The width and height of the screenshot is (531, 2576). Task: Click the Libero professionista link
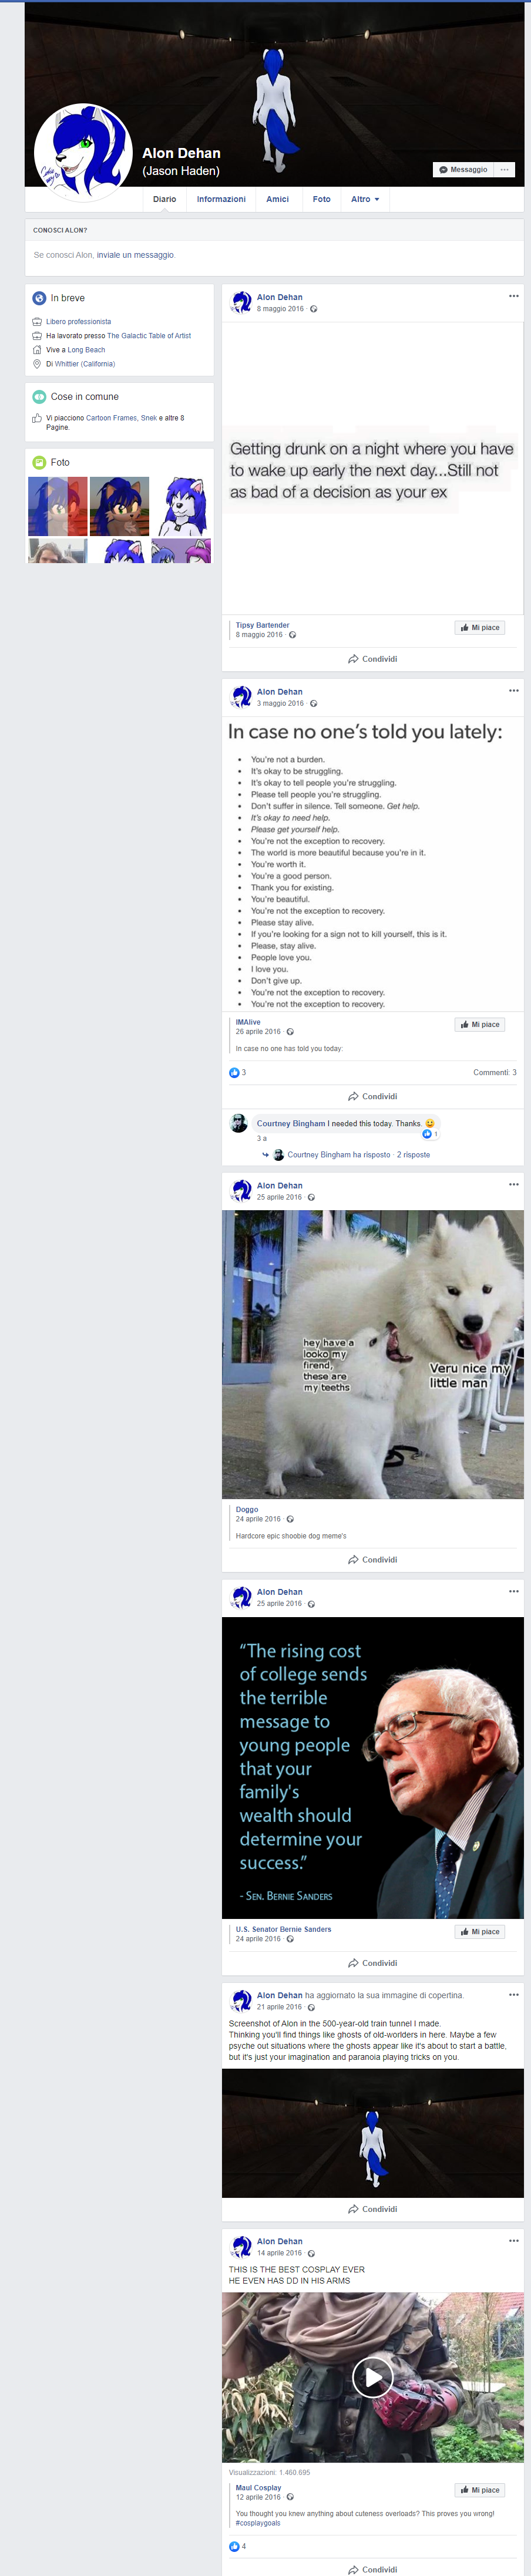tap(78, 322)
